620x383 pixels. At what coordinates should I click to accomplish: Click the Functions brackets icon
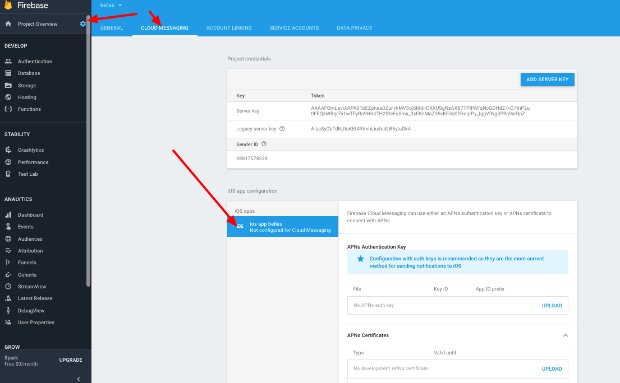click(x=8, y=109)
